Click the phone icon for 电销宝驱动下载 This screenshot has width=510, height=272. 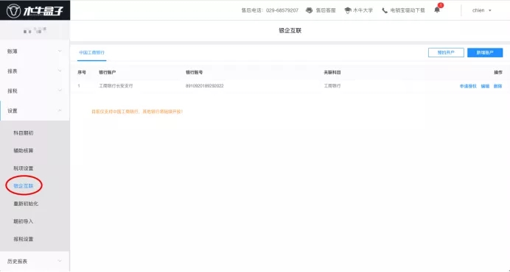pyautogui.click(x=385, y=10)
